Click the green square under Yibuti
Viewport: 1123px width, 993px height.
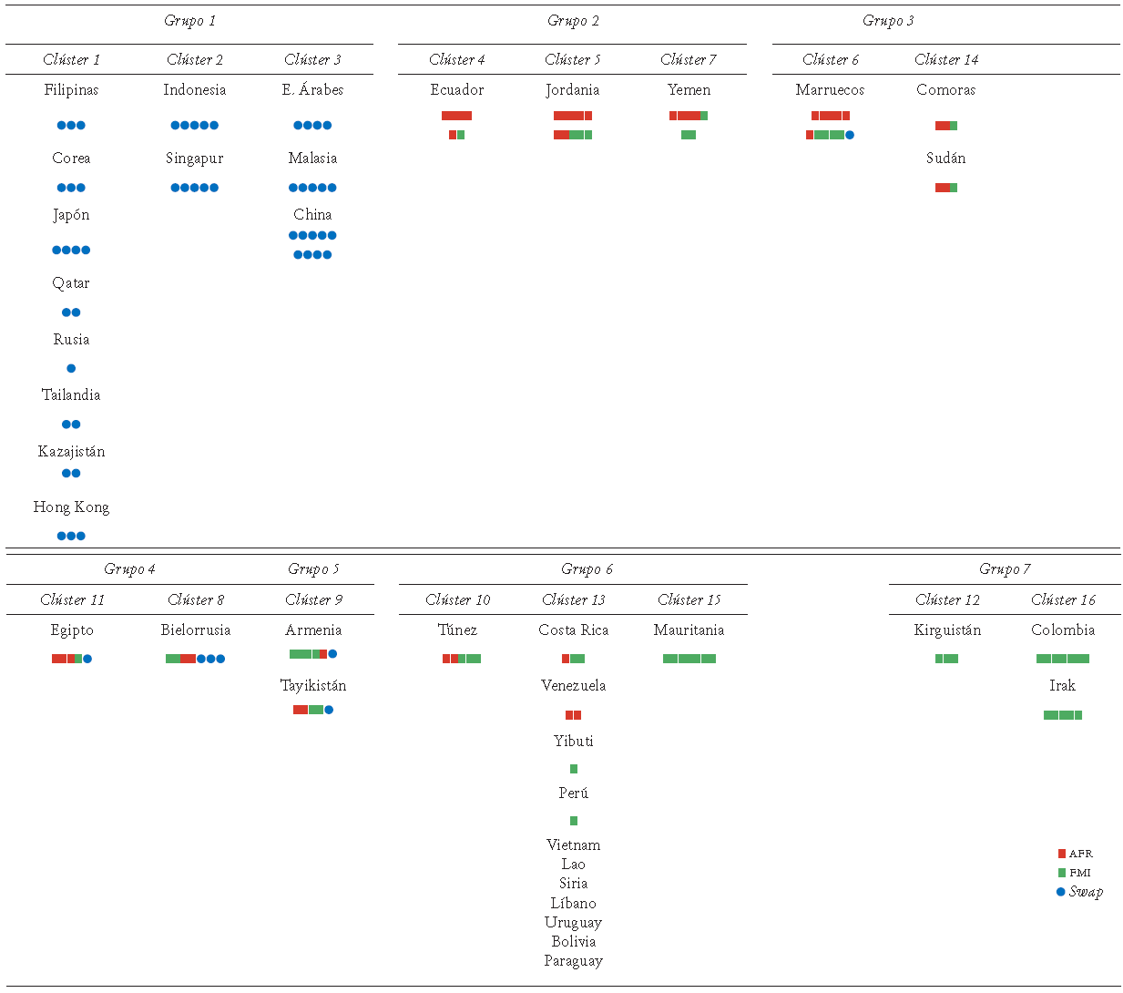pyautogui.click(x=573, y=769)
